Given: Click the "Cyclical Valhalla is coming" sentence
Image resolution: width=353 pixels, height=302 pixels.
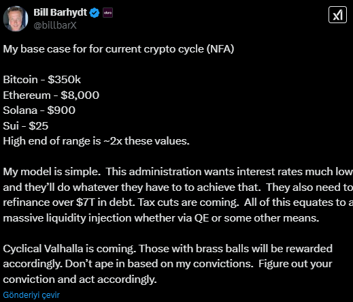Looking at the screenshot, I should [69, 248].
